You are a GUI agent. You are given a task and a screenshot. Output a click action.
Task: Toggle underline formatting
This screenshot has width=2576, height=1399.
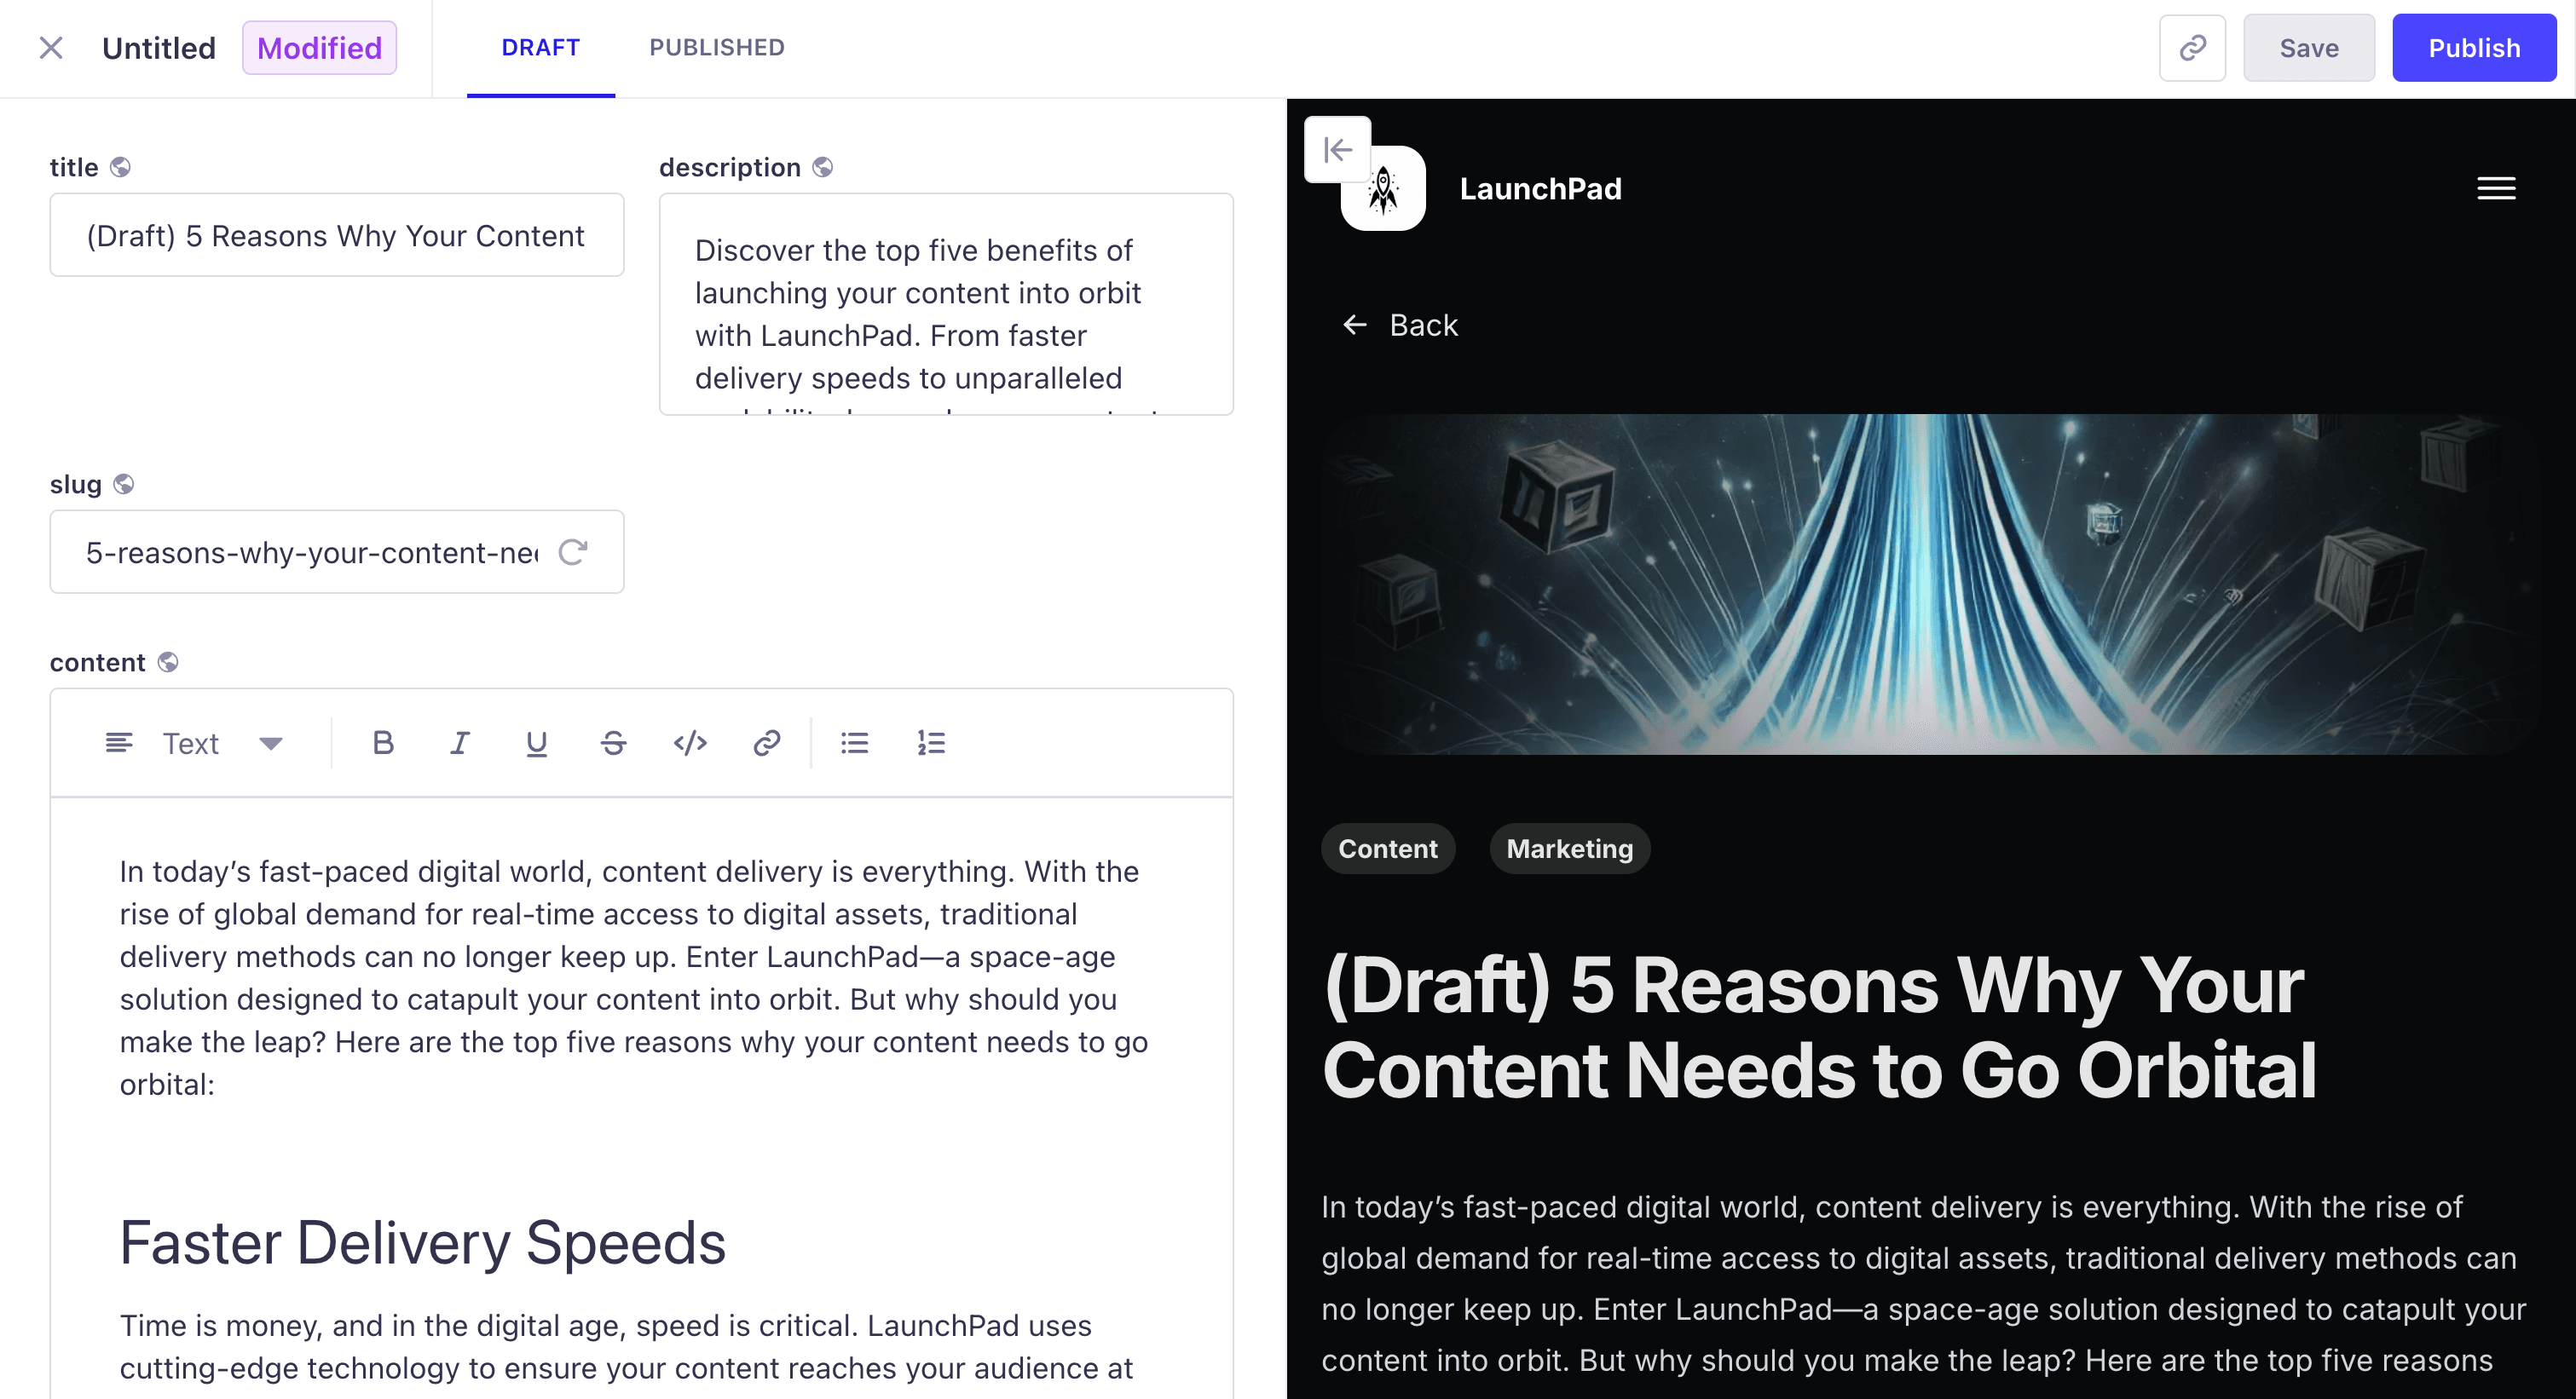pyautogui.click(x=537, y=744)
